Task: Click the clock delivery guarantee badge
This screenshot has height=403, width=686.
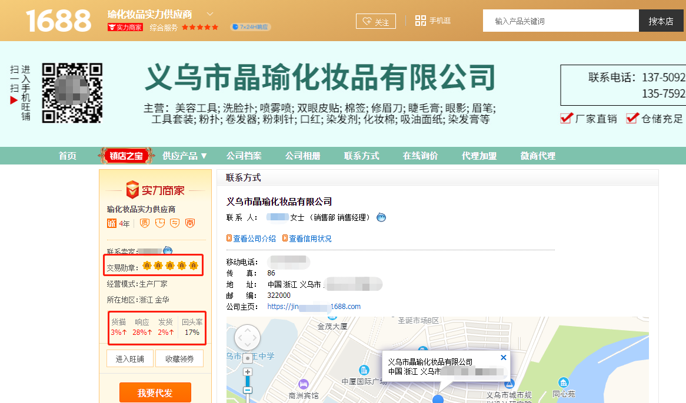Action: 160,223
